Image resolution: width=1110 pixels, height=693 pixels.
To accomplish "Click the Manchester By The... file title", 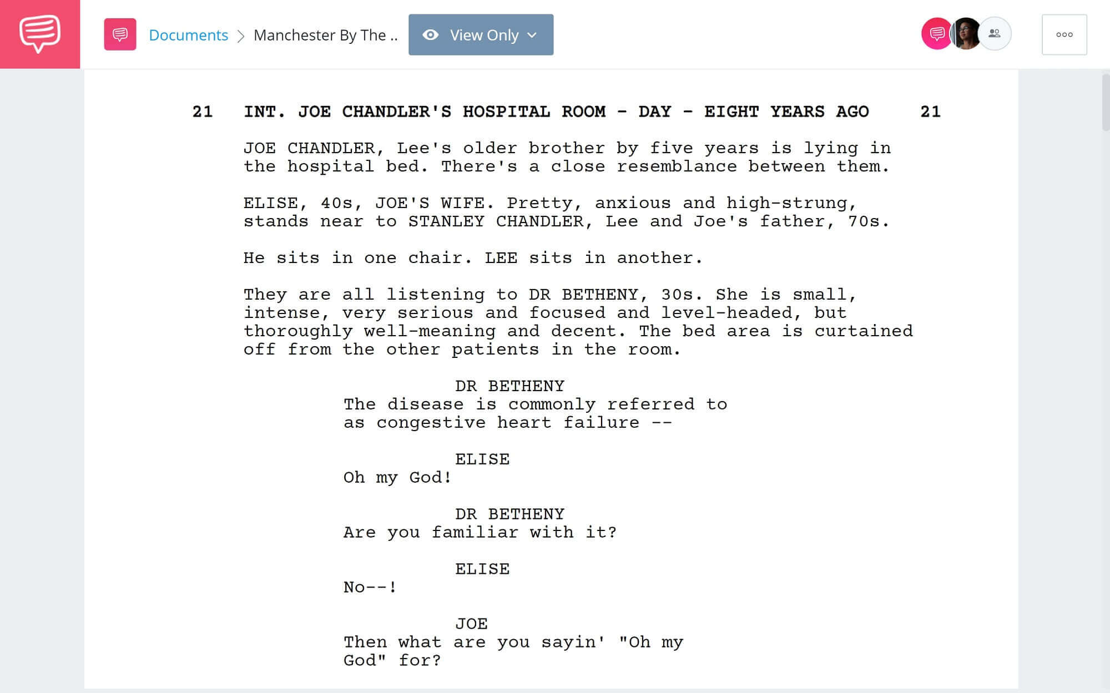I will [325, 33].
